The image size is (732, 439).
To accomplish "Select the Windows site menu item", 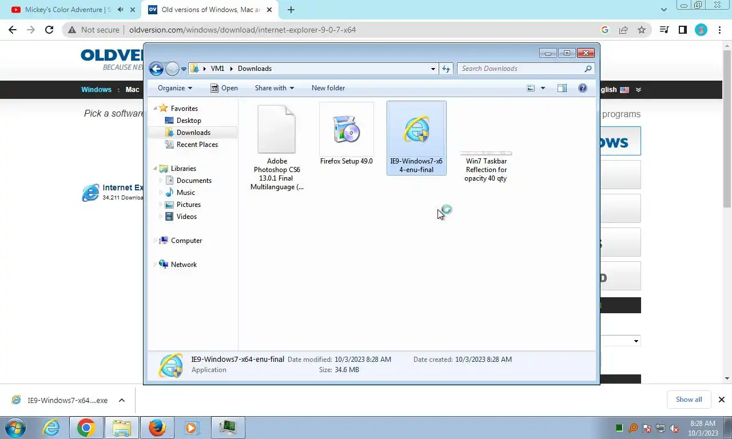I will [96, 90].
